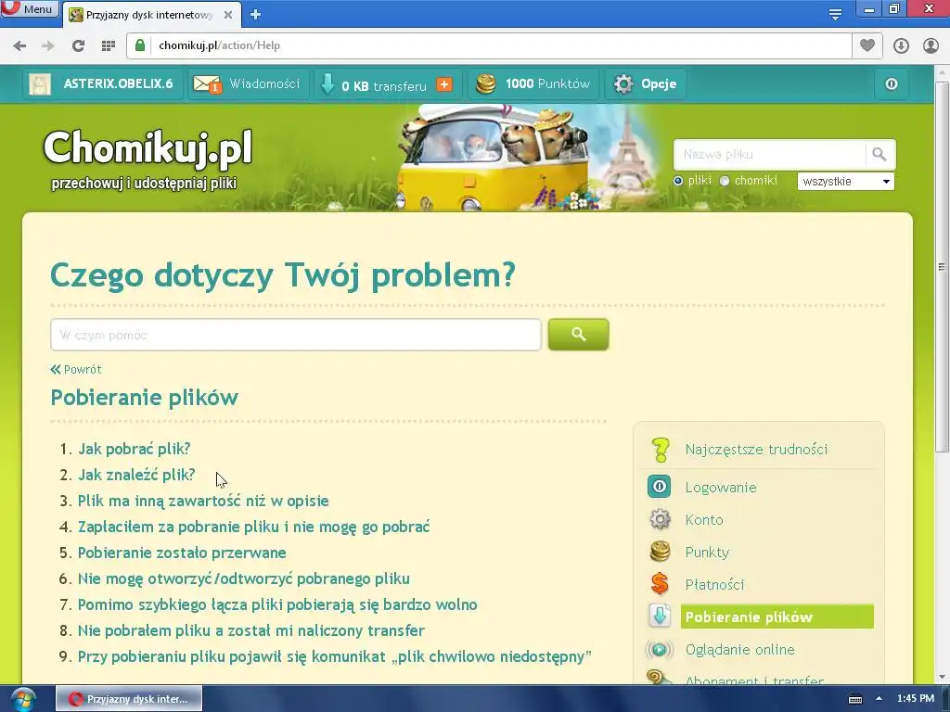Select Logowanie help category

pos(721,488)
